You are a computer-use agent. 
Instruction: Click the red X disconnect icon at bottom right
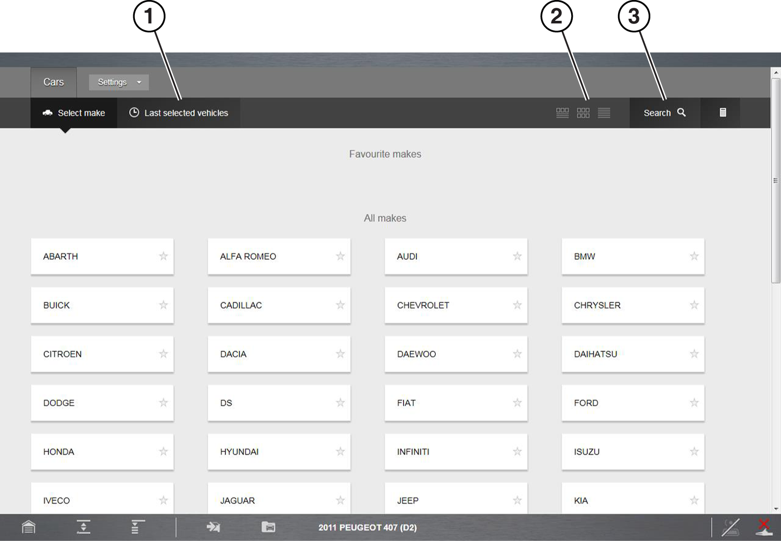[764, 527]
